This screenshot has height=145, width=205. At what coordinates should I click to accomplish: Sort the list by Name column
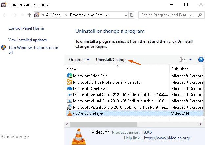pyautogui.click(x=72, y=69)
